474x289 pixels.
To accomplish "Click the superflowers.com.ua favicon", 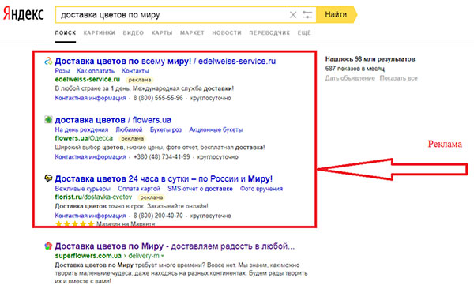I will pos(48,246).
